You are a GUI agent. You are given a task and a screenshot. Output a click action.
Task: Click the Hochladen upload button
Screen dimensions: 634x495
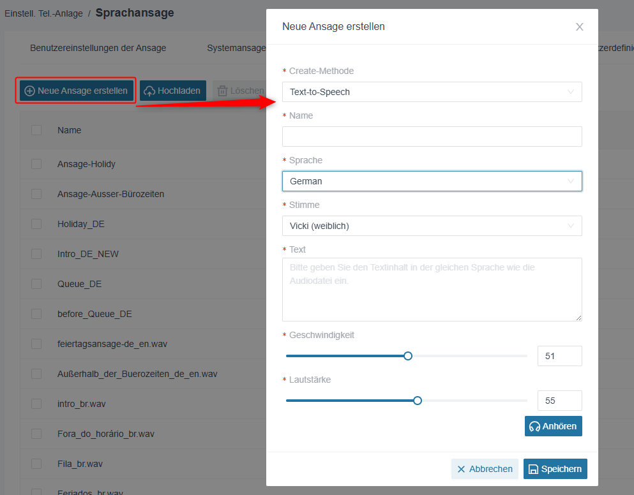click(x=172, y=91)
